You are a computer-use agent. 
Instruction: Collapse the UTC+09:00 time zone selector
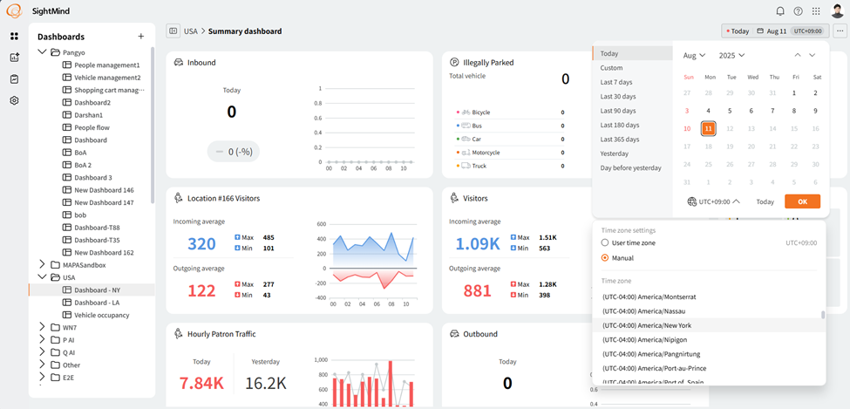tap(716, 201)
